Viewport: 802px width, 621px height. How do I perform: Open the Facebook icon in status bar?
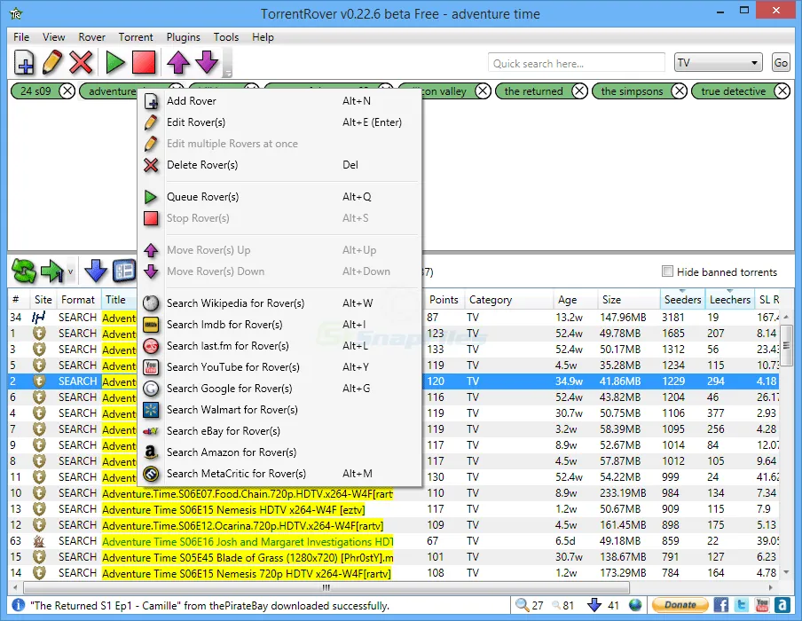coord(720,605)
